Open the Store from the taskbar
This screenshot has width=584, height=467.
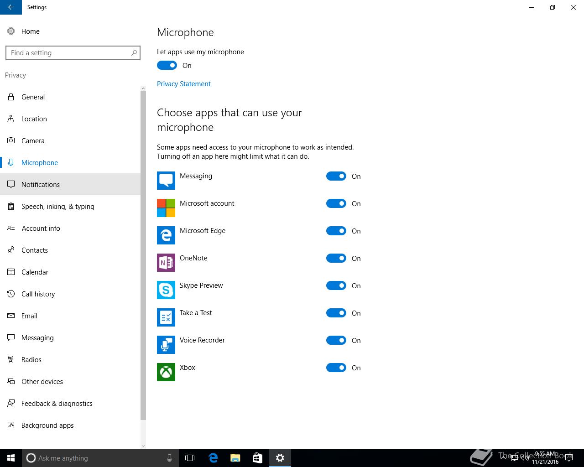[258, 458]
